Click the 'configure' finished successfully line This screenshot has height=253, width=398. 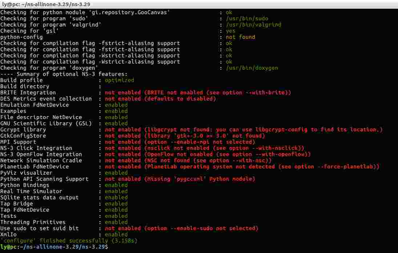(69, 241)
